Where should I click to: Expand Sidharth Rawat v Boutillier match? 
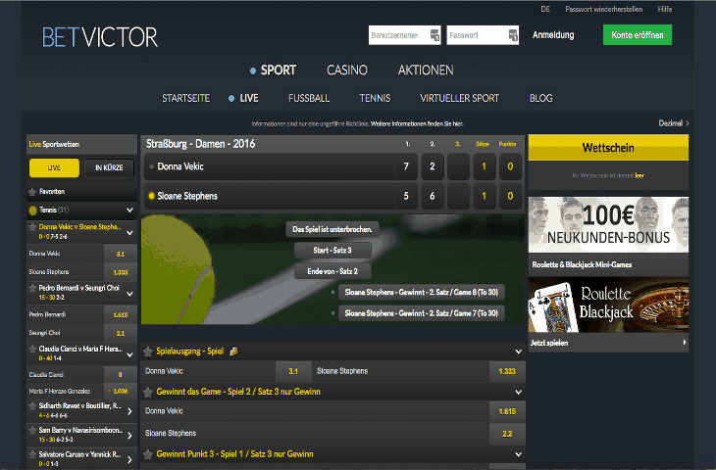click(x=129, y=411)
